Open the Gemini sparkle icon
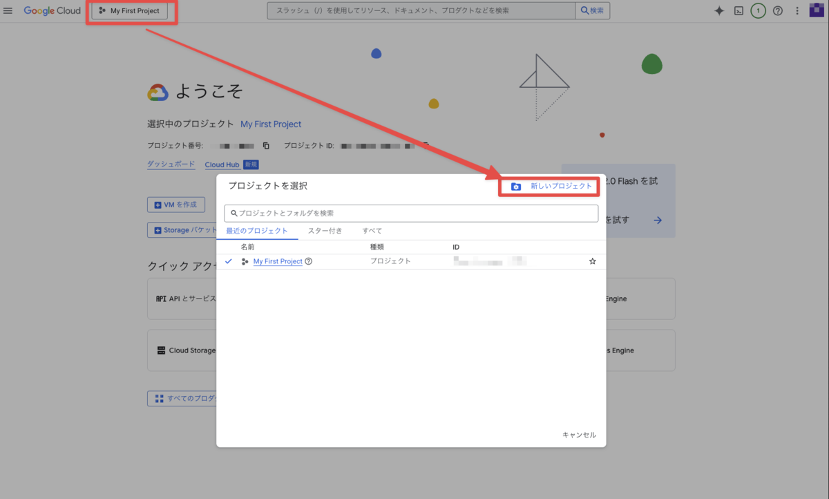 click(719, 11)
